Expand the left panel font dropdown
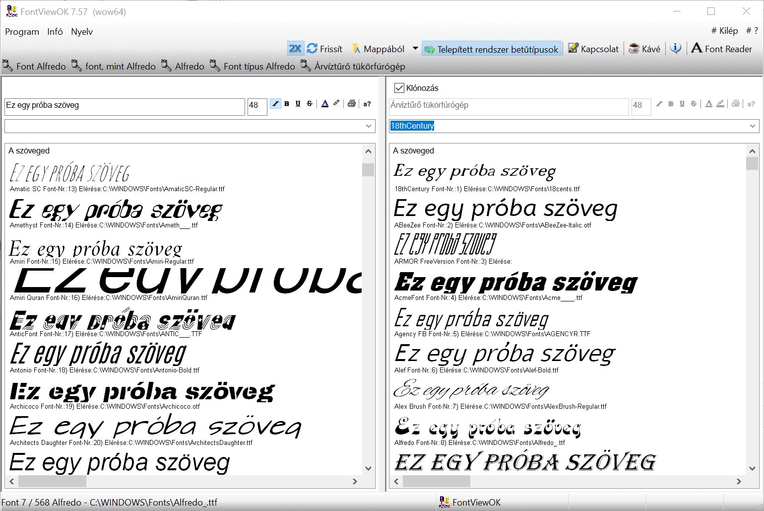 tap(369, 126)
